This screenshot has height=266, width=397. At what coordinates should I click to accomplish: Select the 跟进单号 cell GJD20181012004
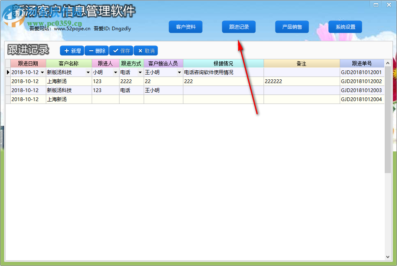click(x=362, y=99)
